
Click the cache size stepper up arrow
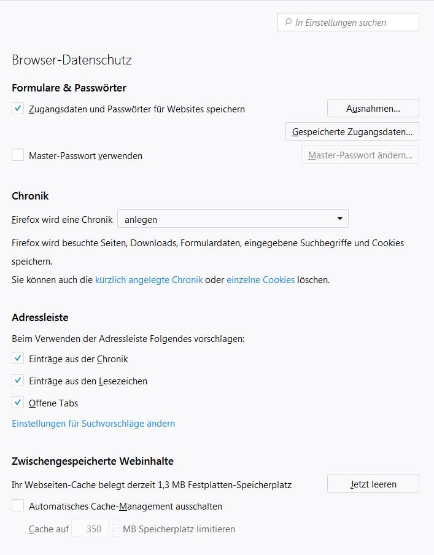(x=114, y=525)
